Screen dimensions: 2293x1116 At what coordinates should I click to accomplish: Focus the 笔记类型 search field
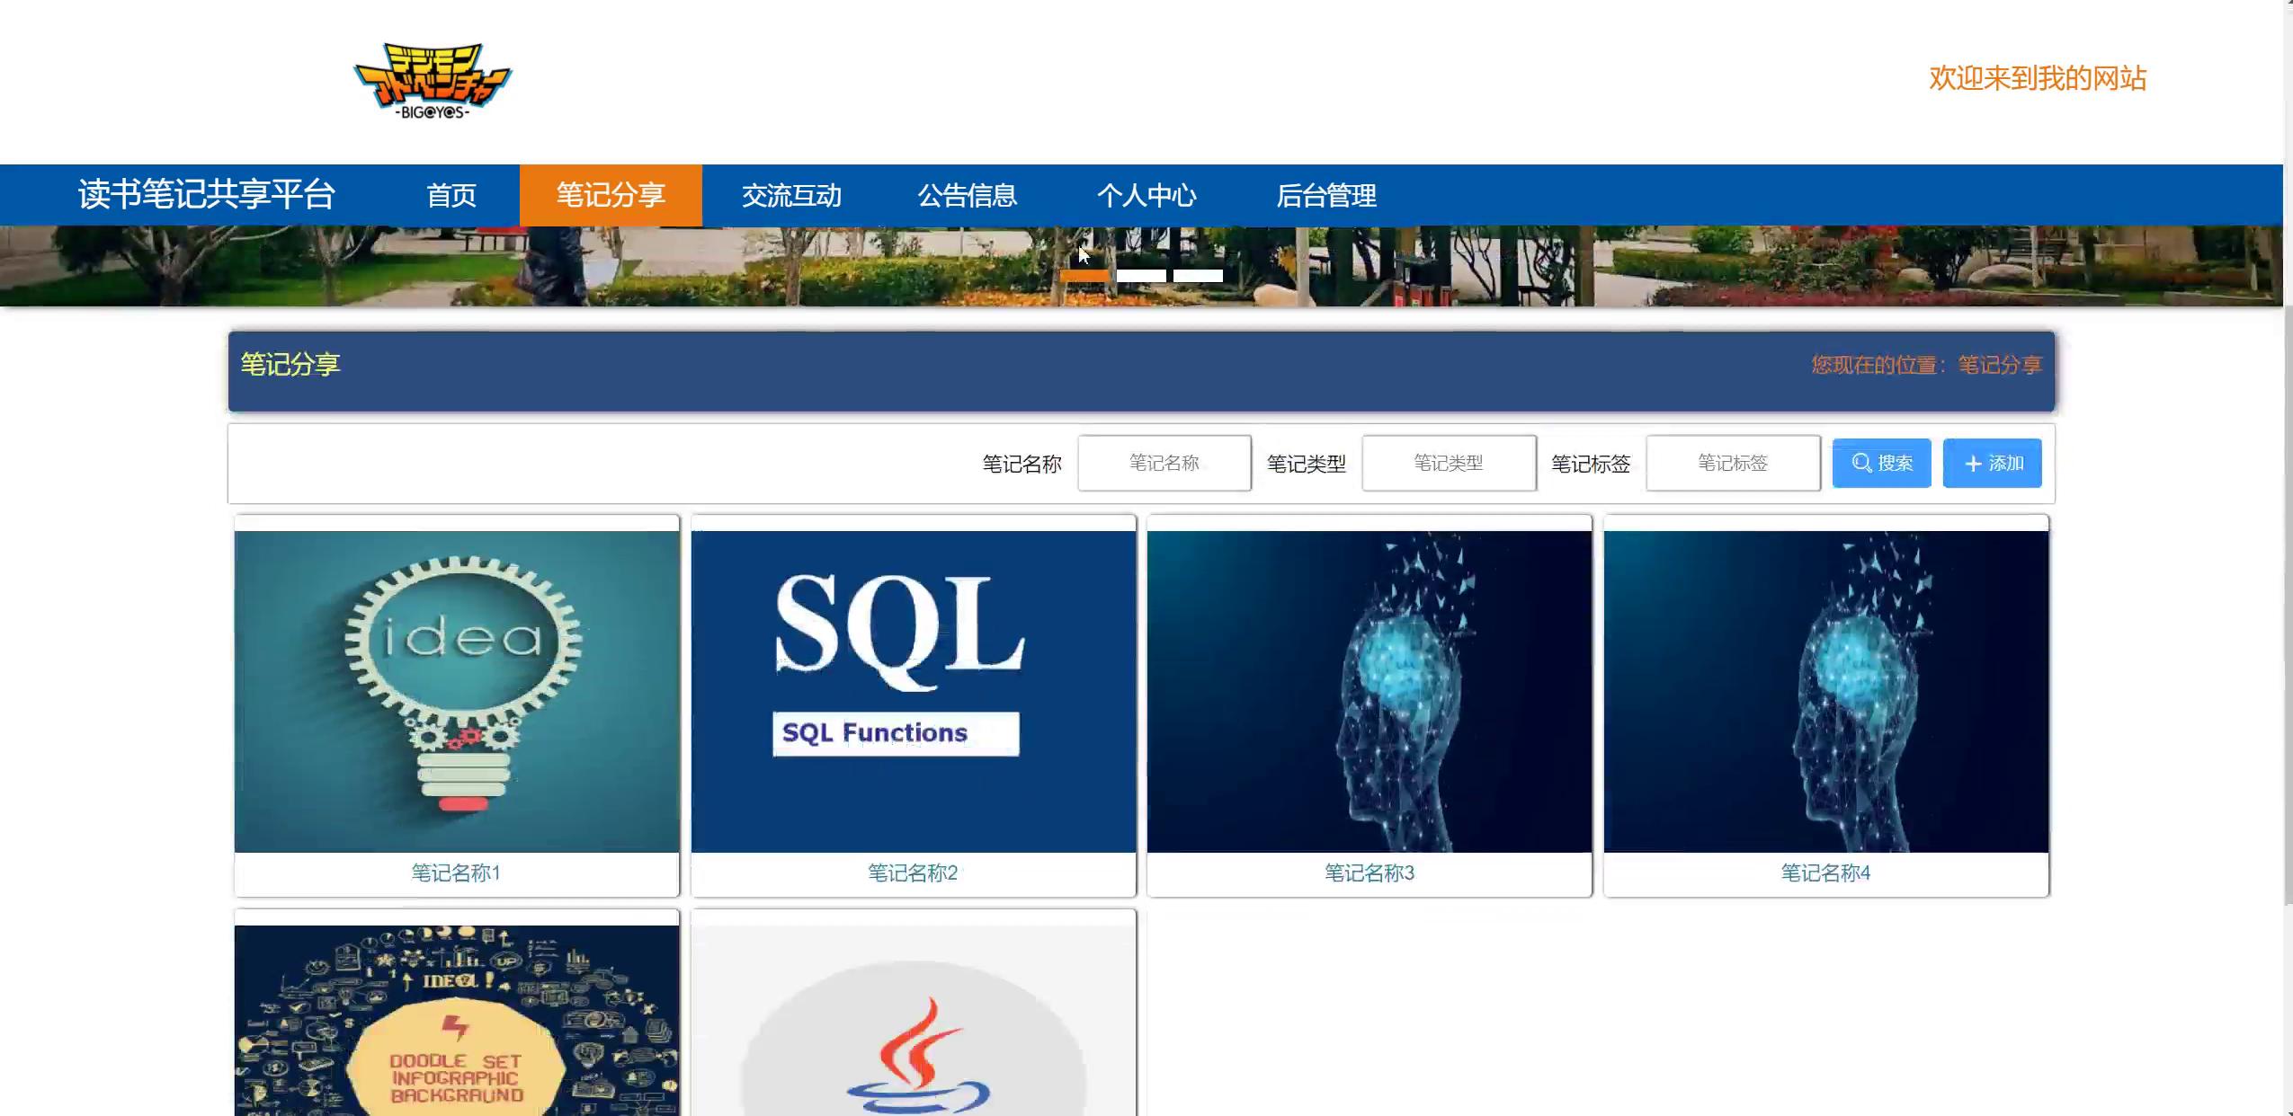pos(1448,463)
